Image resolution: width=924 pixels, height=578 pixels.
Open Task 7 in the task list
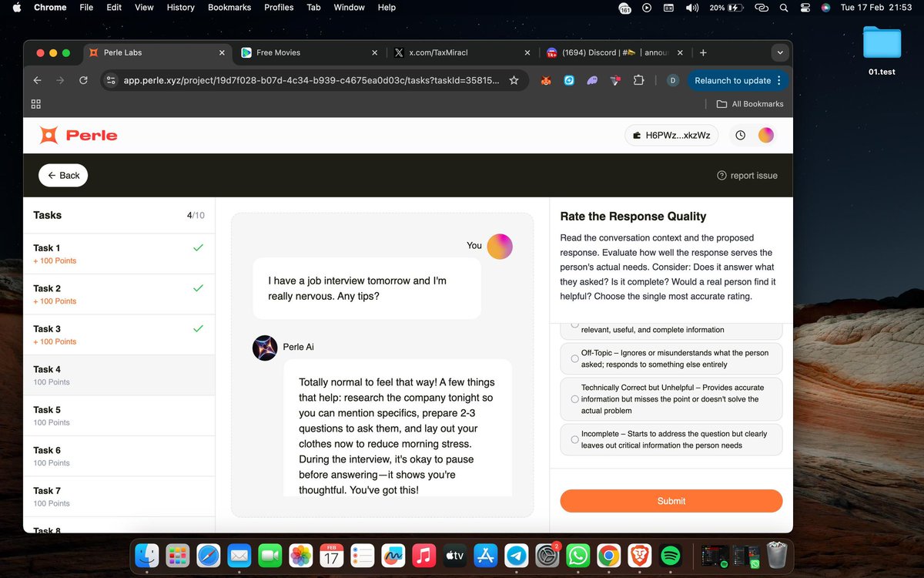pyautogui.click(x=119, y=496)
